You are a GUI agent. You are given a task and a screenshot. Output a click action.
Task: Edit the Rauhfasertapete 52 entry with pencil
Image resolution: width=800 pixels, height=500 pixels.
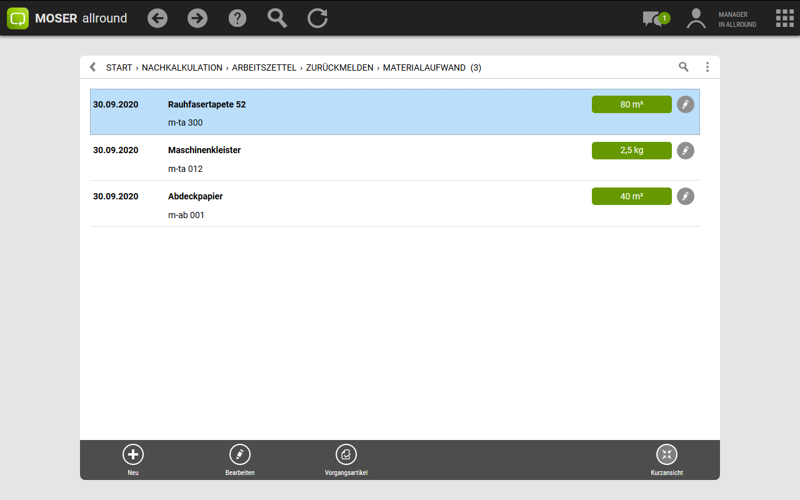point(686,104)
